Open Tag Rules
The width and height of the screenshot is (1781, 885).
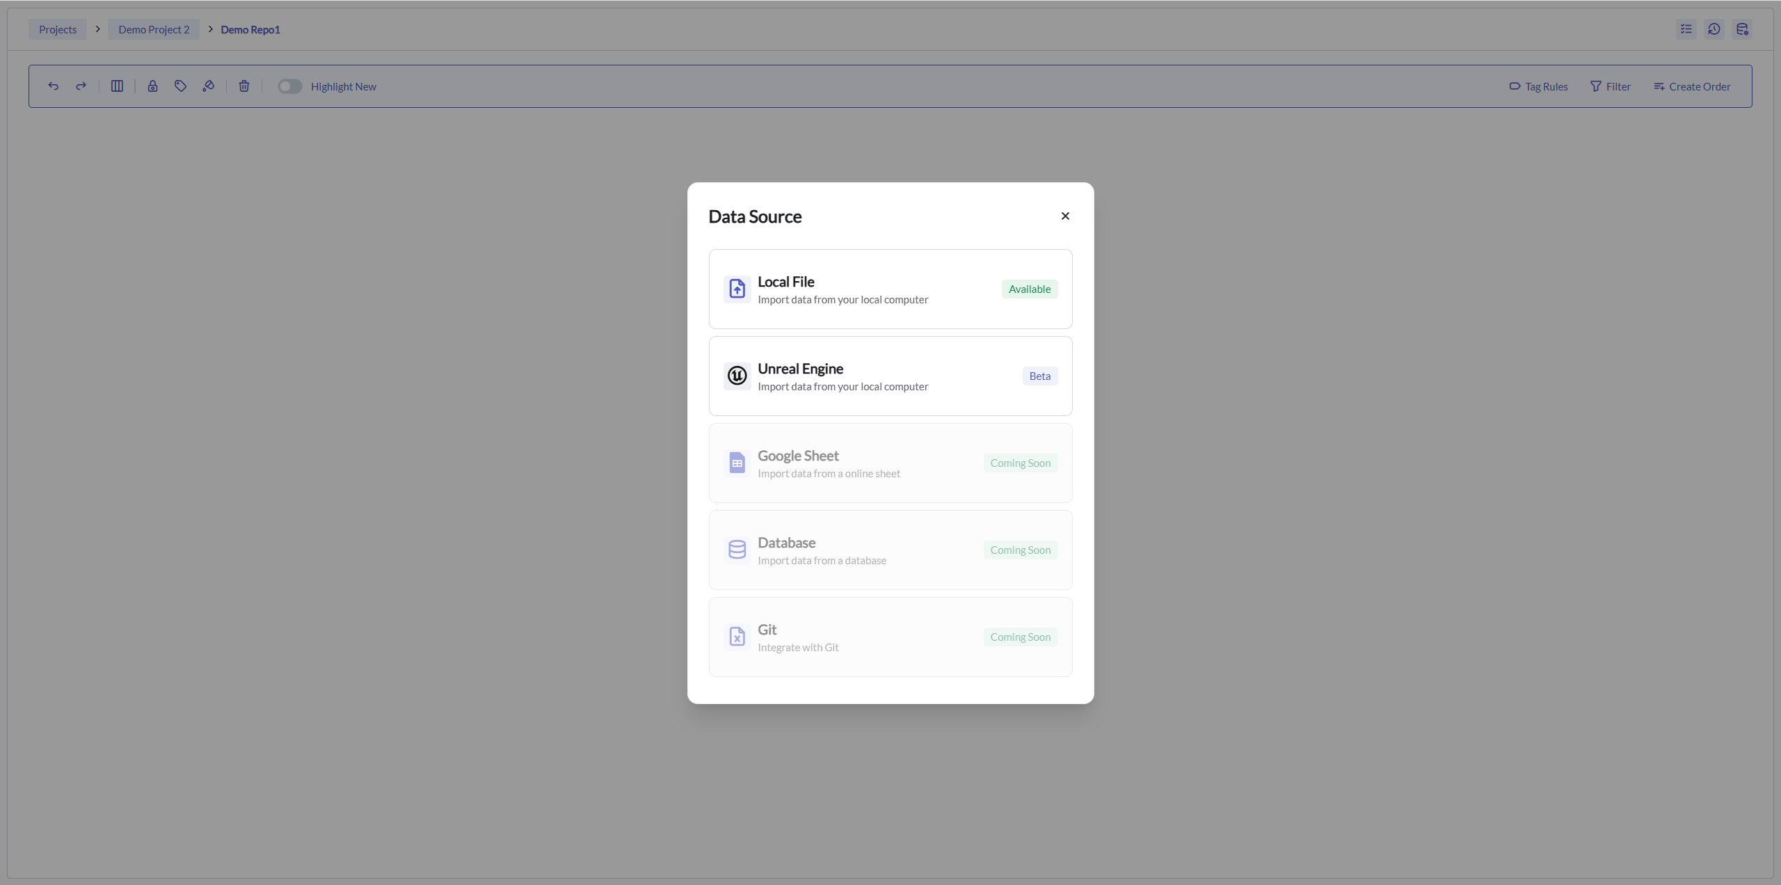pos(1538,86)
